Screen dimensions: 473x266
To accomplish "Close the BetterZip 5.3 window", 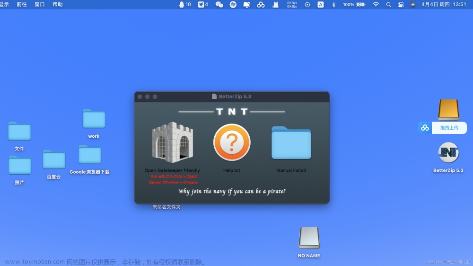I will tap(140, 97).
